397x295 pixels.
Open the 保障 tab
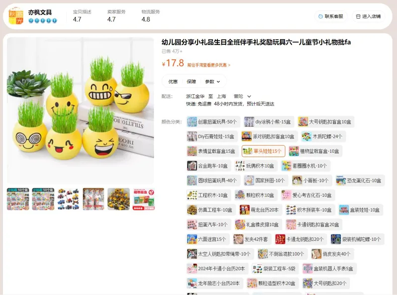[191, 81]
